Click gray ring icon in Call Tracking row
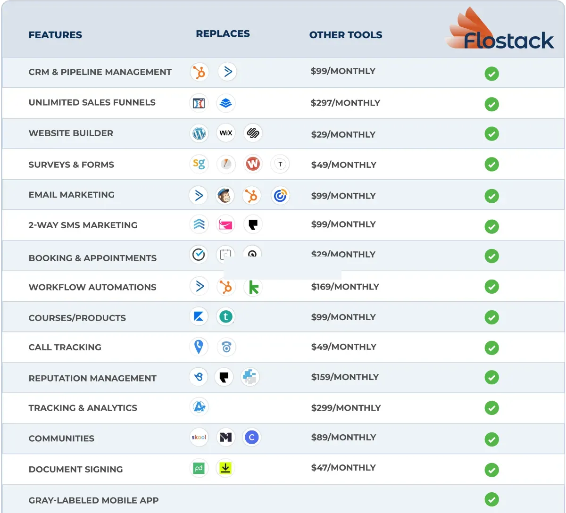Viewport: 566px width, 513px height. tap(226, 348)
